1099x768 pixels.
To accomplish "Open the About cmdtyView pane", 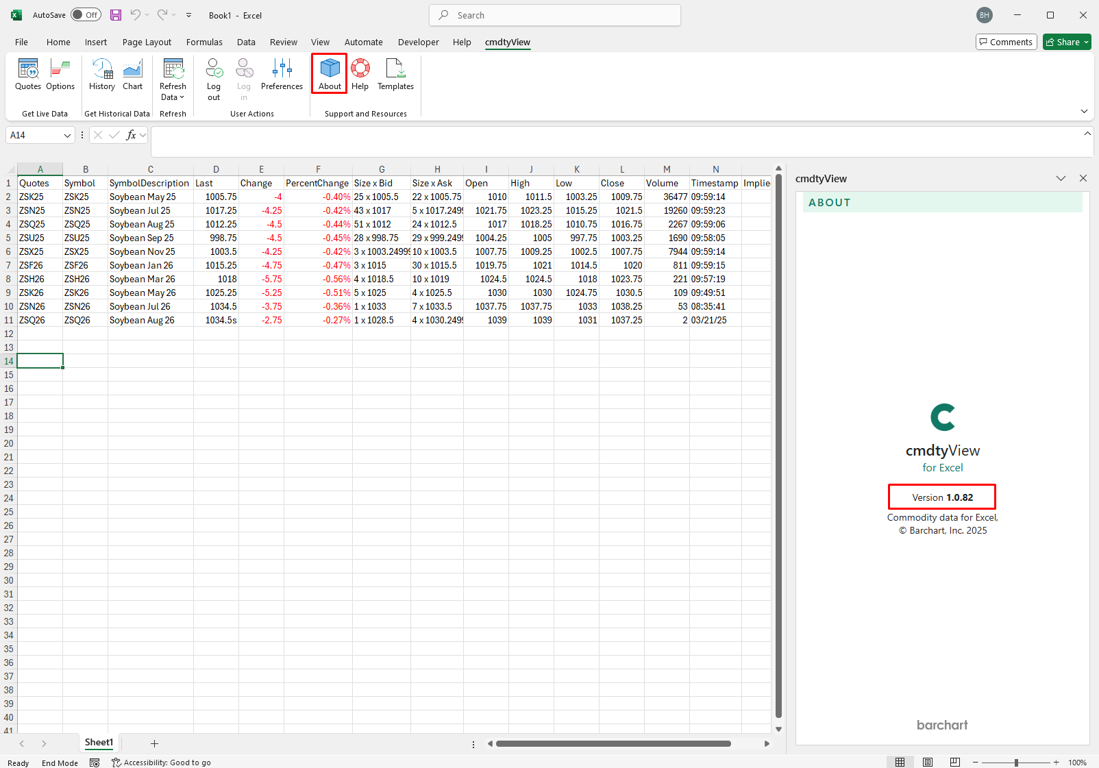I will [x=330, y=75].
